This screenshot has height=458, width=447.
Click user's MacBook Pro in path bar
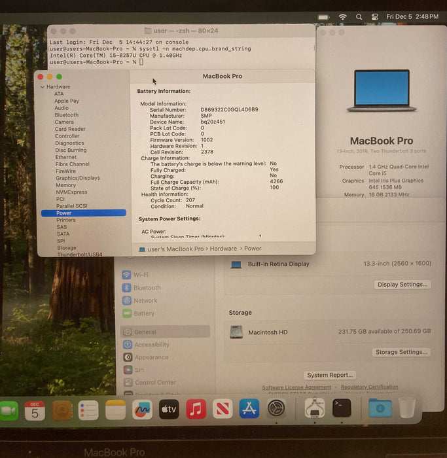175,249
